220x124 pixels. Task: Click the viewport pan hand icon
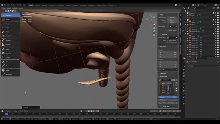pos(154,28)
